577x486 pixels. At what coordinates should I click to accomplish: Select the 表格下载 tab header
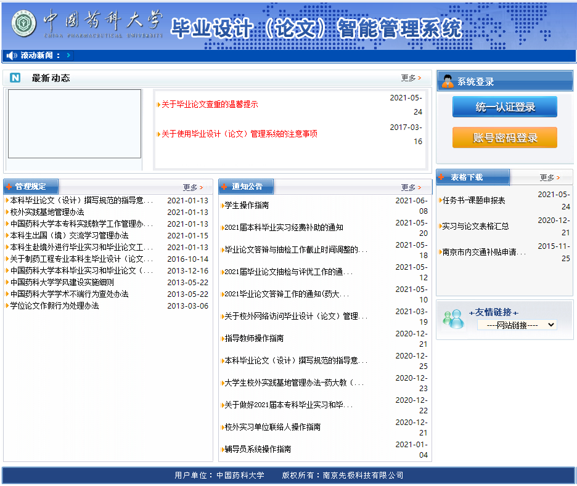click(467, 177)
